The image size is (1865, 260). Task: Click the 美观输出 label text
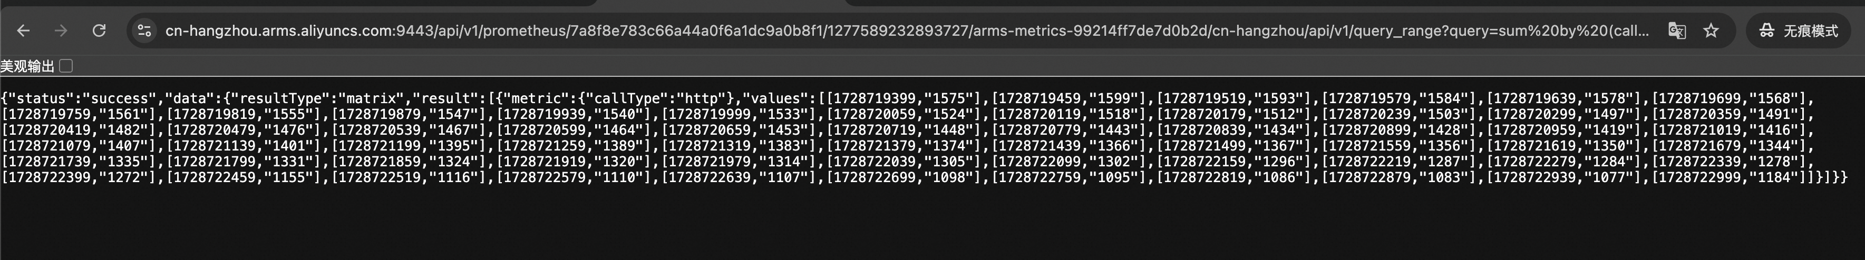point(27,66)
